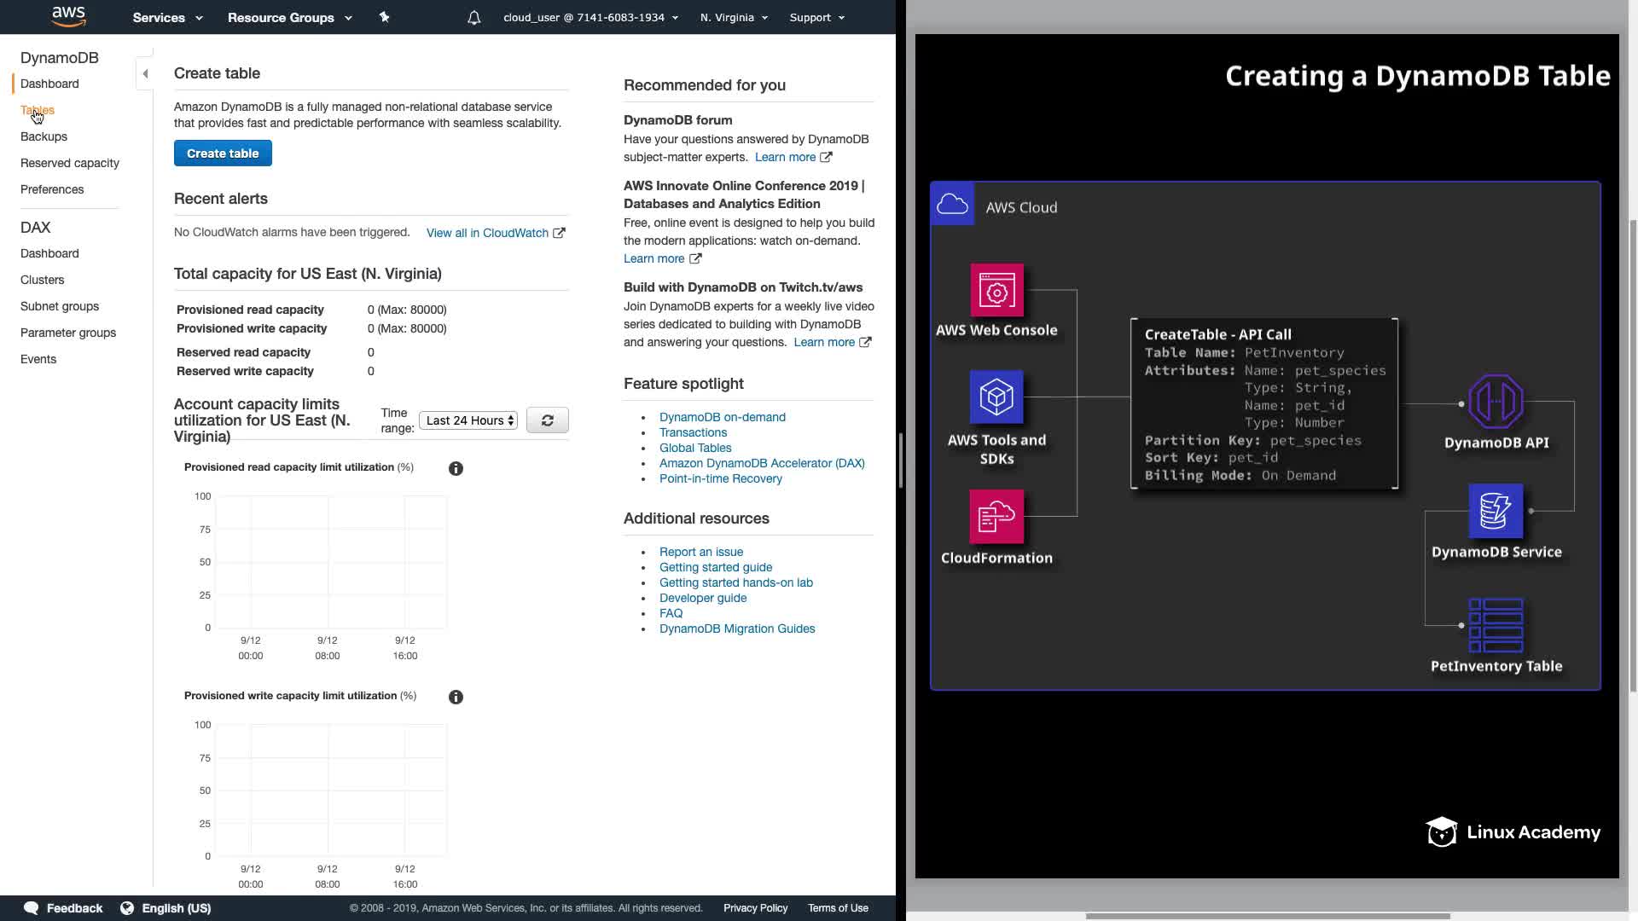Open the Services dropdown menu
1638x921 pixels.
pos(167,17)
